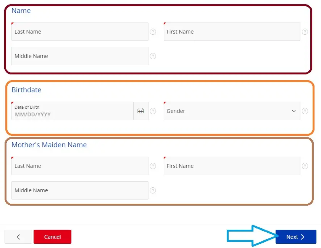Click help icon beside Mother's Maiden Middle Name
The width and height of the screenshot is (321, 248).
pos(153,190)
